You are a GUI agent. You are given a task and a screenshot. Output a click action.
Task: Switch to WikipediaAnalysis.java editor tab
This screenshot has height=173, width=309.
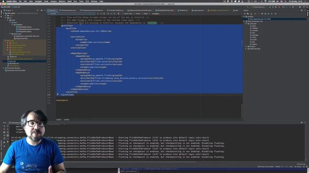[x=68, y=11]
